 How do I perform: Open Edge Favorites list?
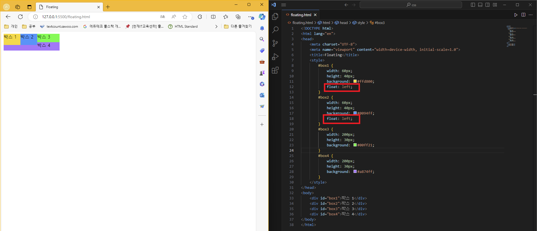(x=226, y=17)
